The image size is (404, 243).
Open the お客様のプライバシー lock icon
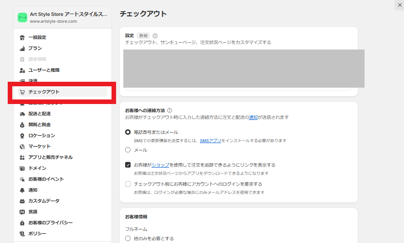[x=22, y=223]
